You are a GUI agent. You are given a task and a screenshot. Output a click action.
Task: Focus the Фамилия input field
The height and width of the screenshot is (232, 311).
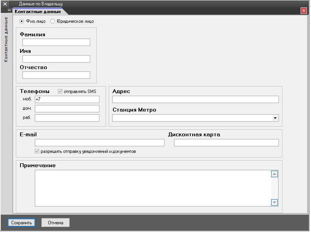tap(56, 42)
